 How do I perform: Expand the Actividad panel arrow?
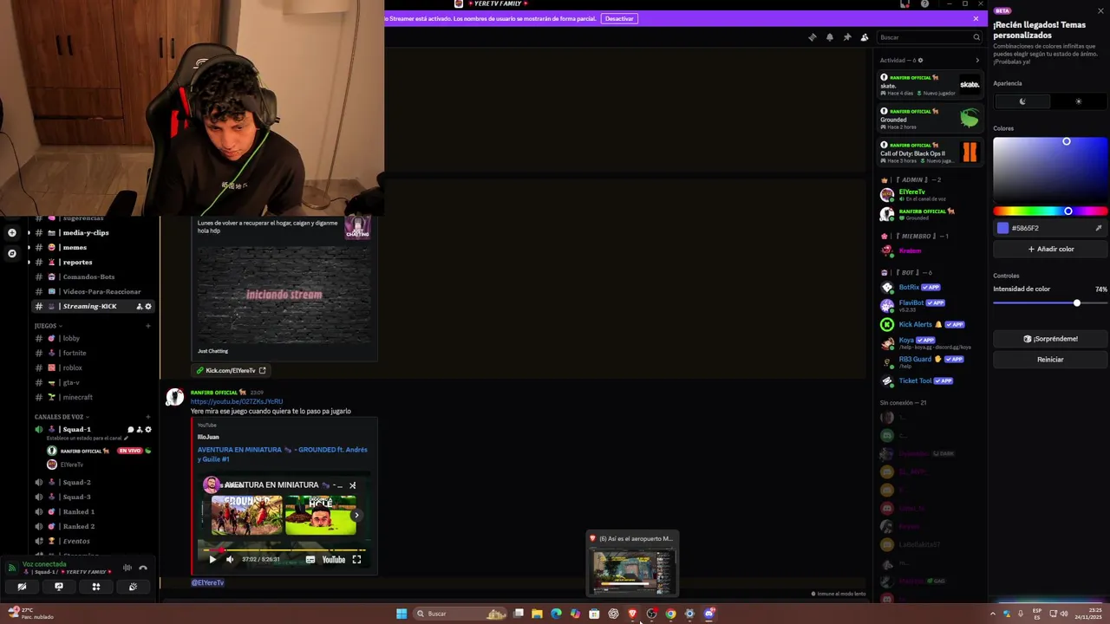(x=977, y=61)
